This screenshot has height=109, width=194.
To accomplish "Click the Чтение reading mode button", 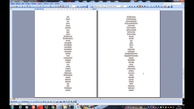I will 83,6.
